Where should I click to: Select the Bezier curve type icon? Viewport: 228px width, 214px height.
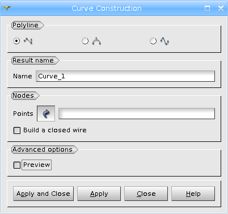(x=96, y=41)
